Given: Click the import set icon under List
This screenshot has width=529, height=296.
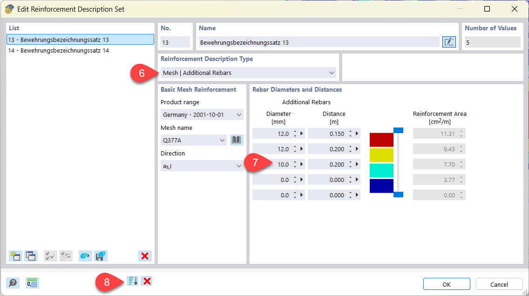Looking at the screenshot, I should pos(85,256).
